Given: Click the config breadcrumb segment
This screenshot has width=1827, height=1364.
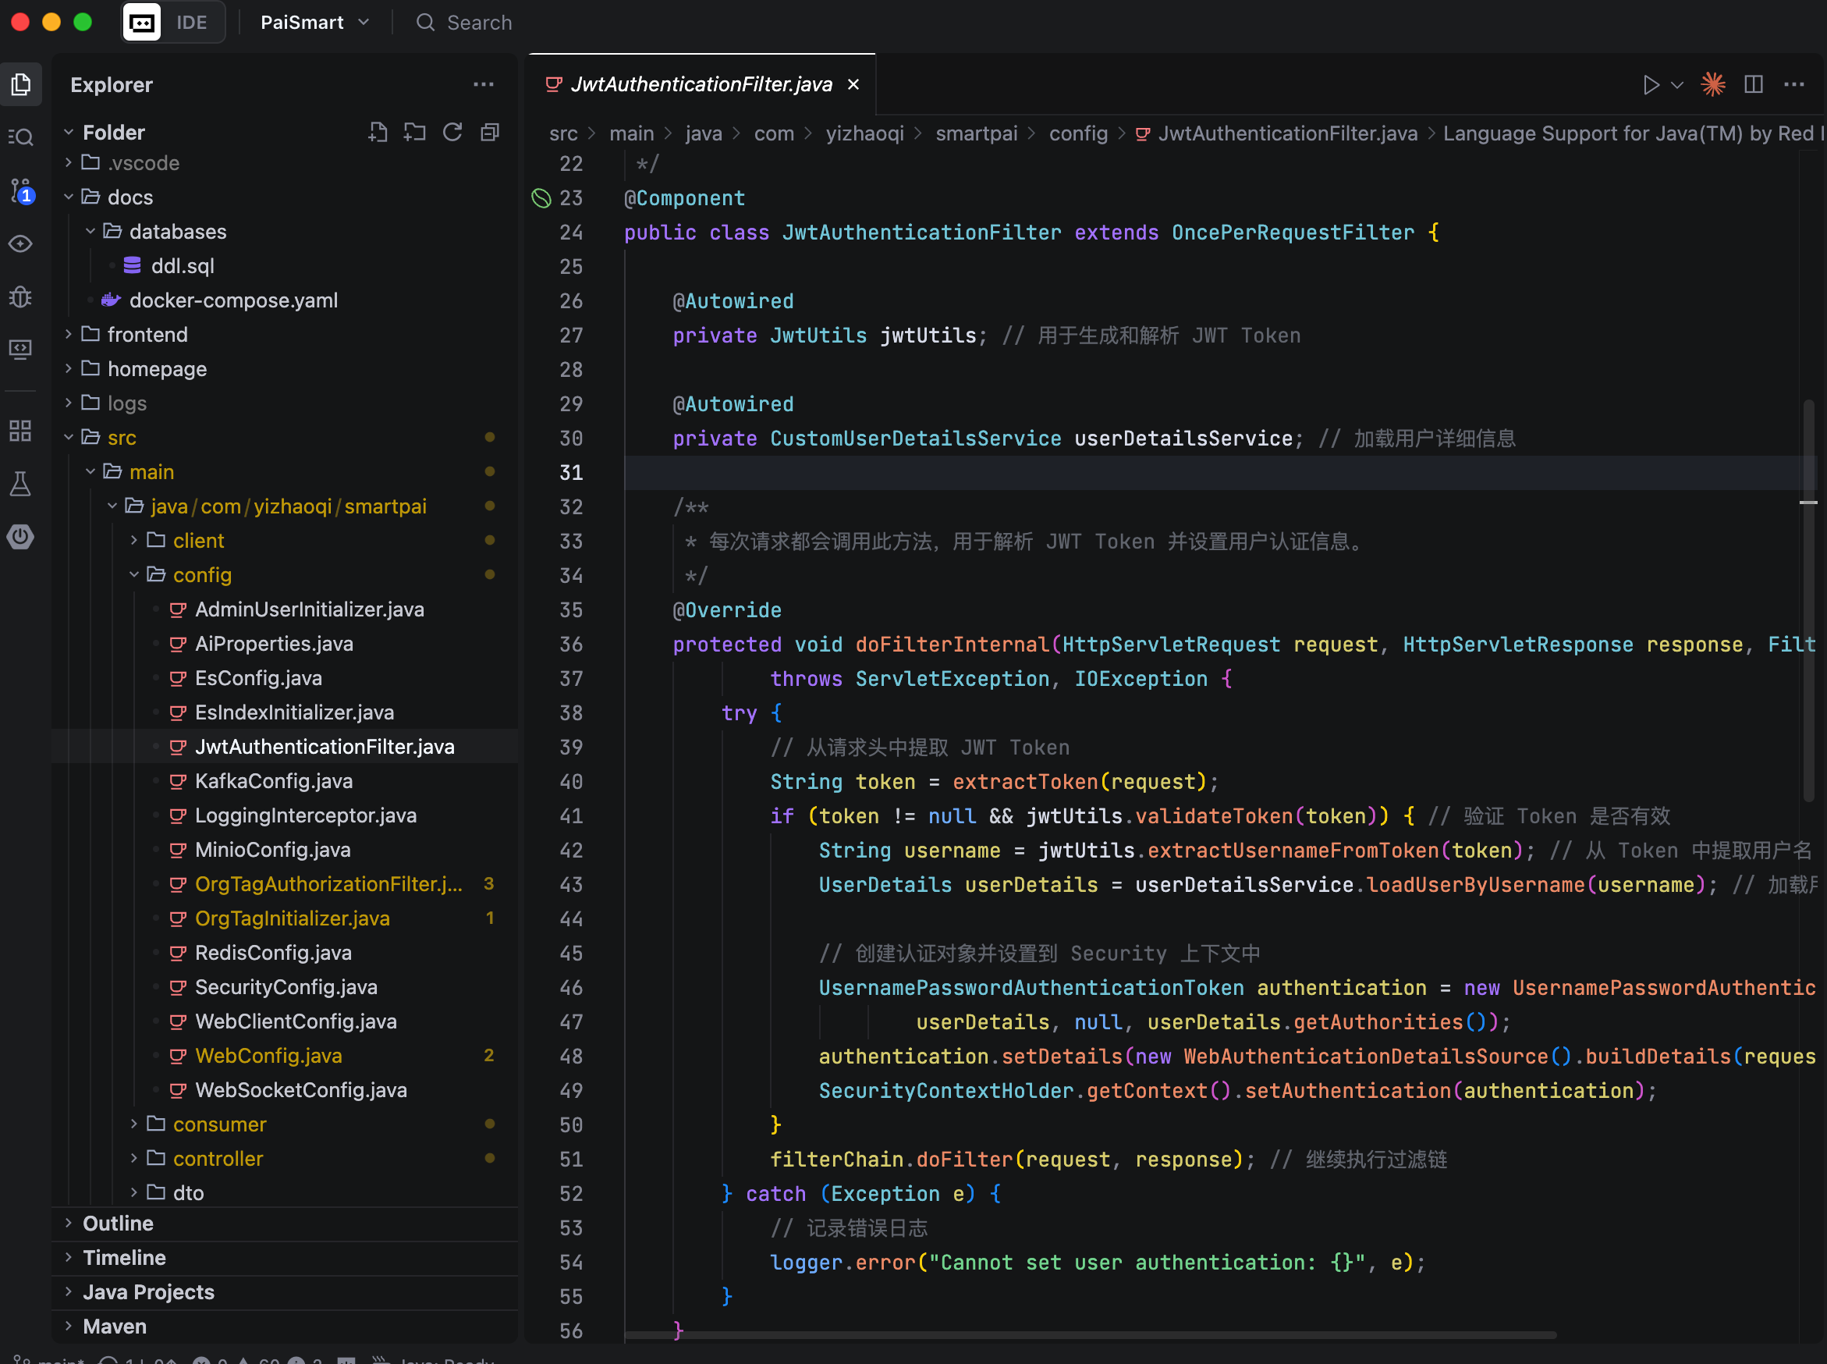Looking at the screenshot, I should [1078, 133].
